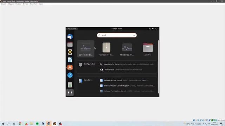Open the Help question mark dock icon

(70, 75)
